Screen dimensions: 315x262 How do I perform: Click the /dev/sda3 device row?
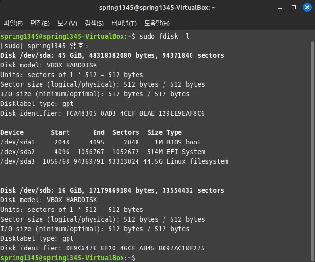(x=114, y=161)
